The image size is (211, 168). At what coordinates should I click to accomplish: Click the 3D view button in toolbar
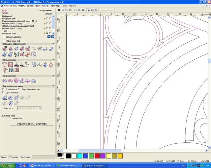[59, 10]
